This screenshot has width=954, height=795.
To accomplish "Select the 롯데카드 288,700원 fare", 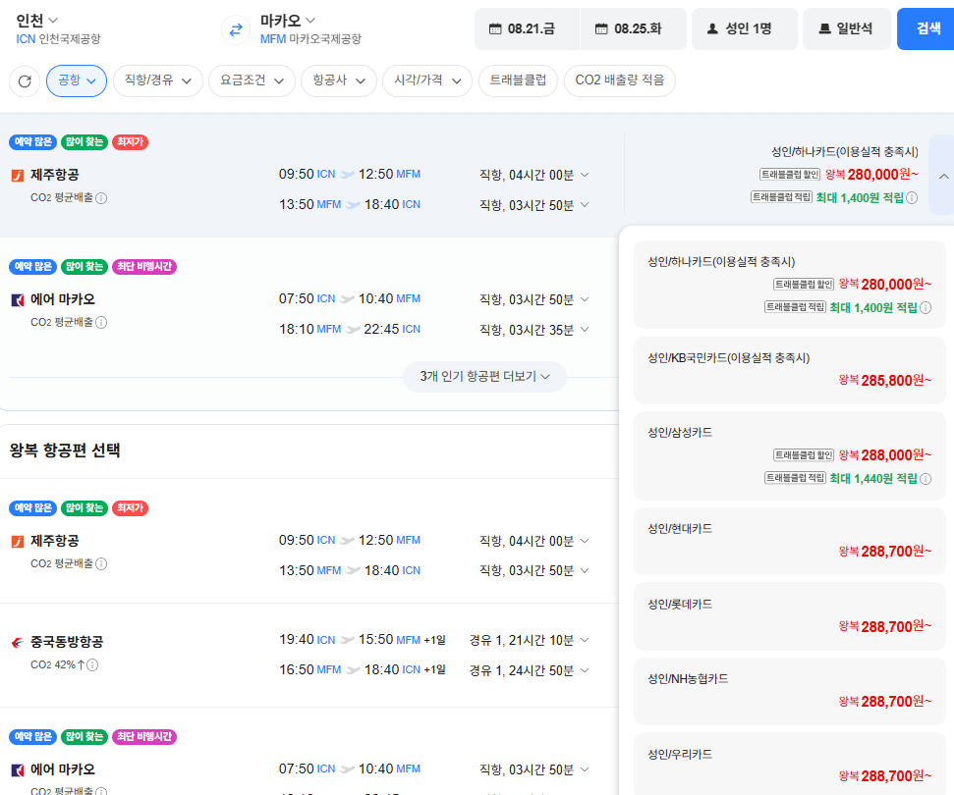I will 789,616.
